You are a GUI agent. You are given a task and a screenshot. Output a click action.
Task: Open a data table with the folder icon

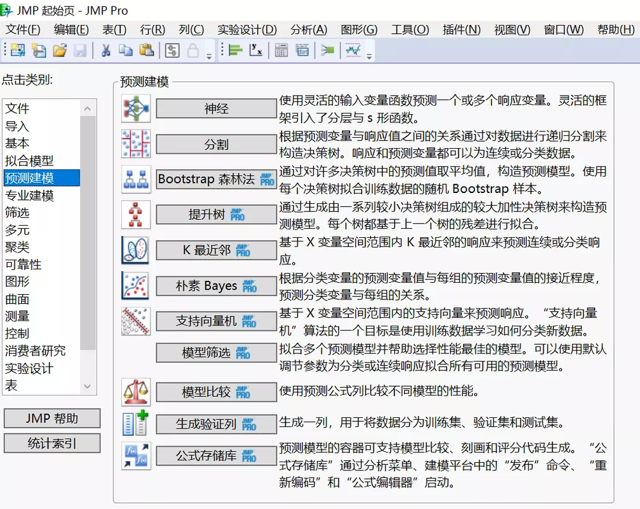pos(60,49)
